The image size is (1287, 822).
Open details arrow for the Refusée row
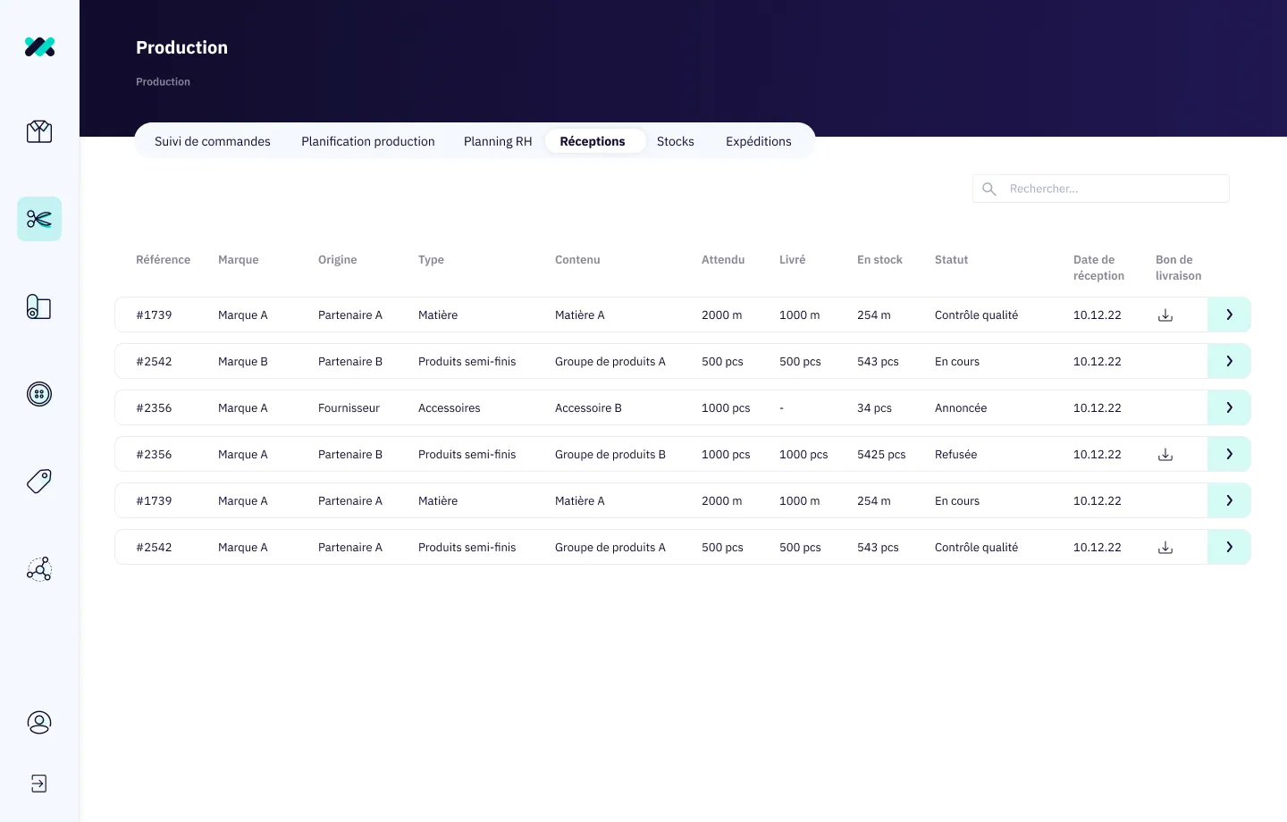(x=1229, y=454)
